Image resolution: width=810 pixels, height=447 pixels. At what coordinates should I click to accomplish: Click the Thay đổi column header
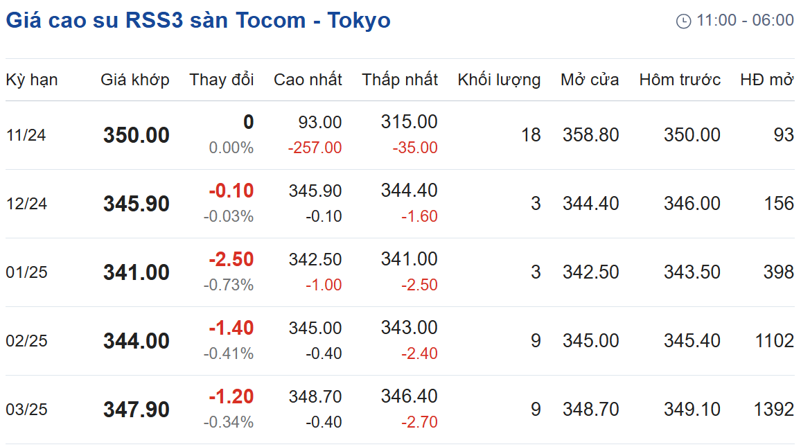(221, 80)
